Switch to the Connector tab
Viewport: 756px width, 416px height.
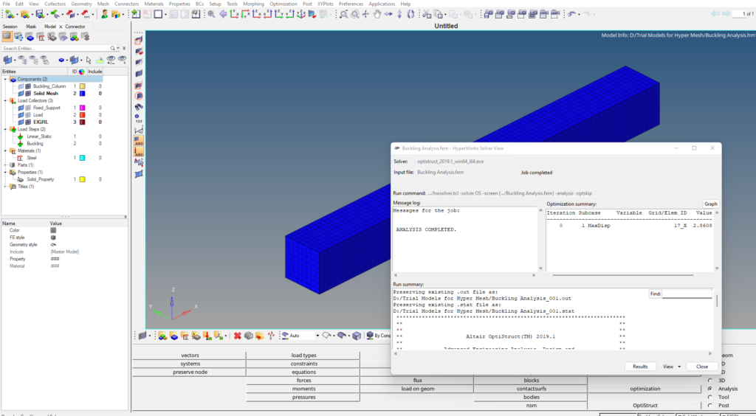pos(75,27)
